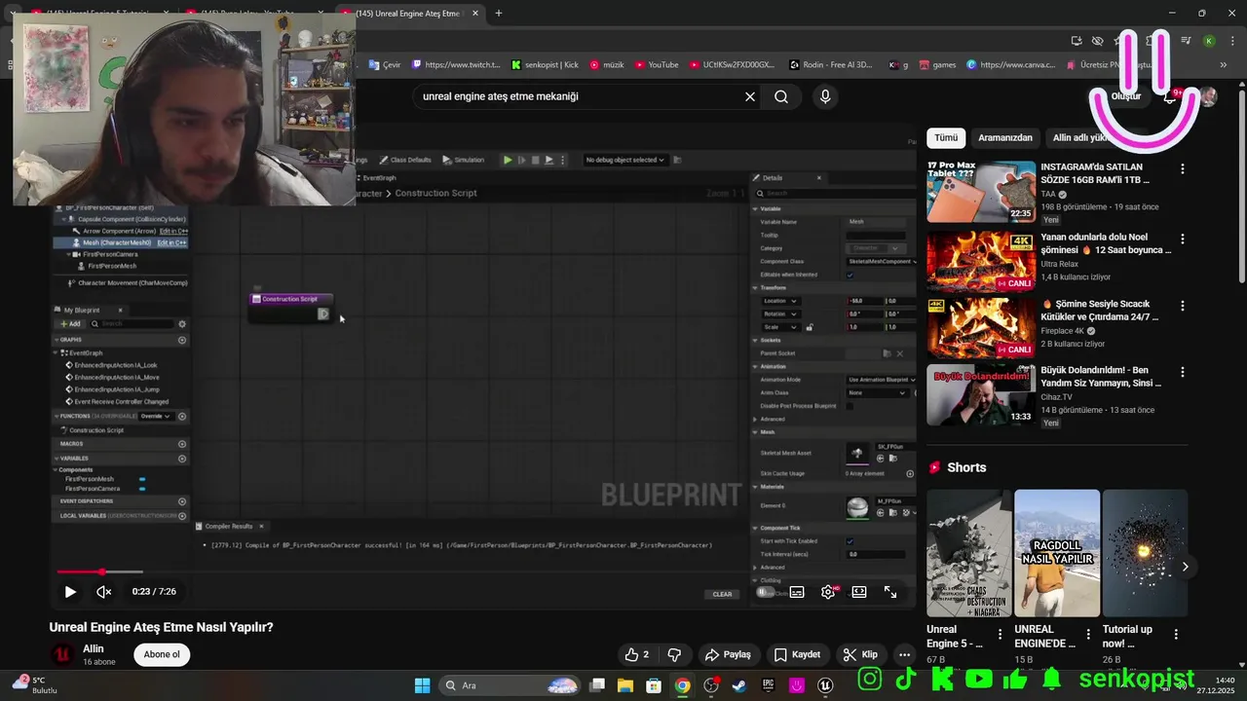Open Task View on the taskbar
This screenshot has height=701, width=1247.
point(597,685)
